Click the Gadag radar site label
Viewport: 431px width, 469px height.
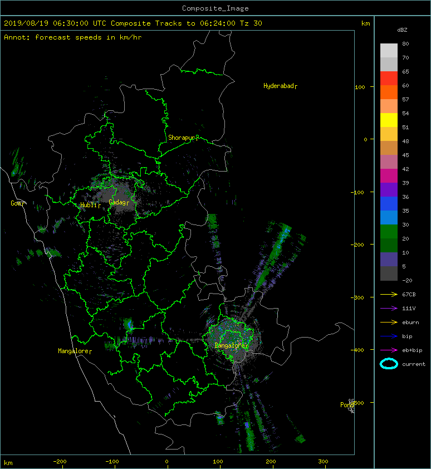click(x=119, y=203)
